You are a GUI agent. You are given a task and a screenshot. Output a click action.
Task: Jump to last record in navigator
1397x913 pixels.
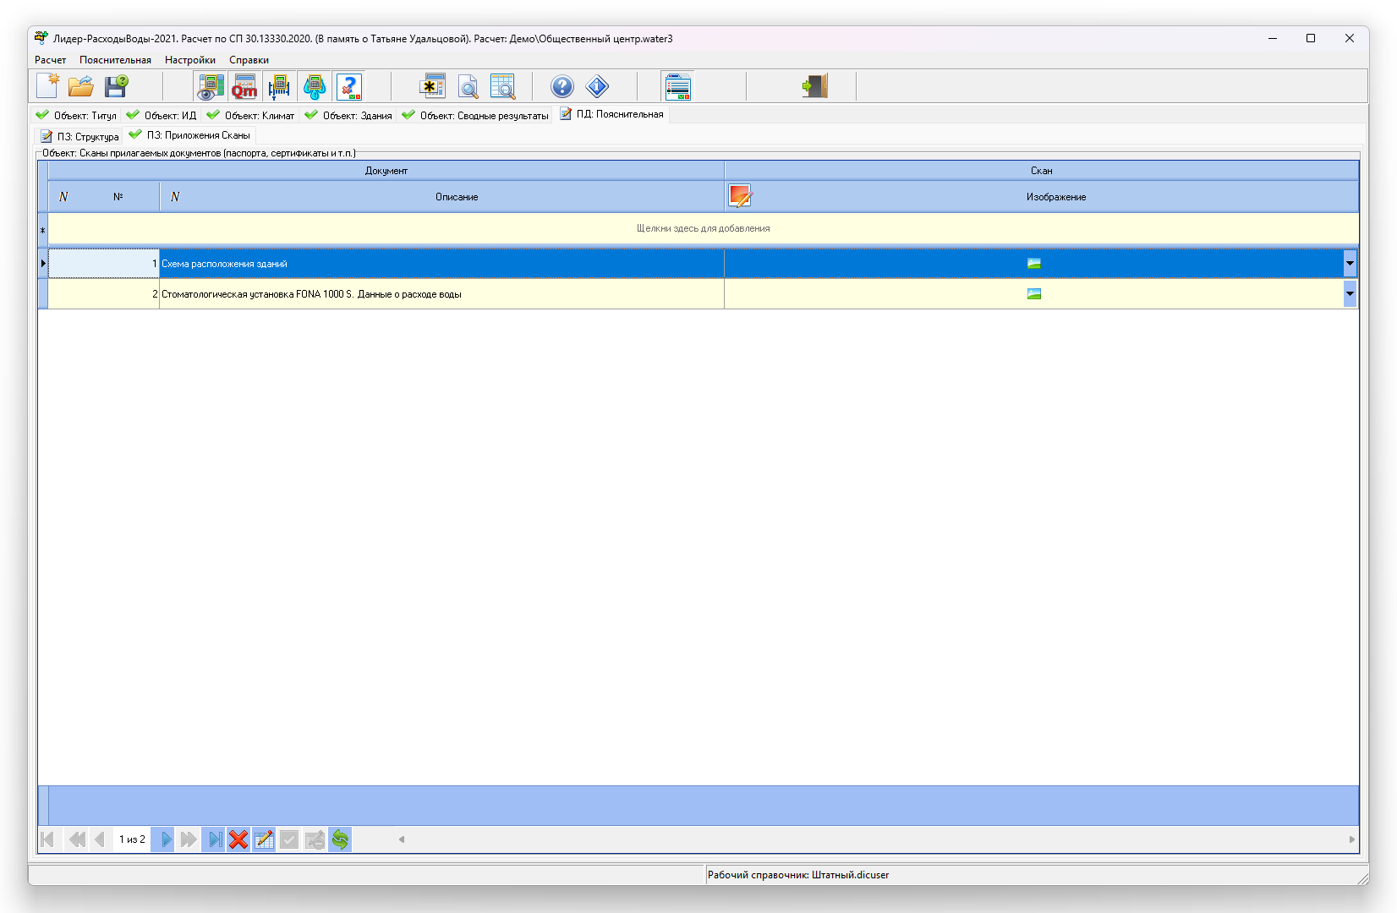(215, 839)
